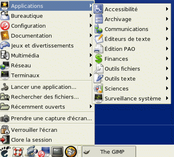Click the green dollar Finances icon

tap(99, 59)
